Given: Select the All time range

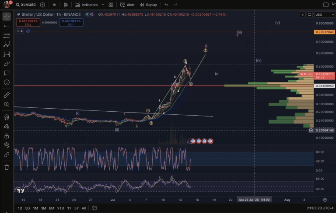Looking at the screenshot, I should (x=84, y=208).
